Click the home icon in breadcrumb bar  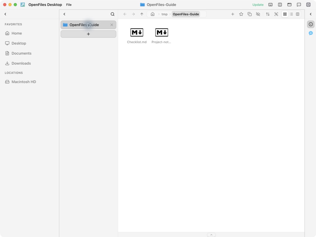pyautogui.click(x=152, y=14)
